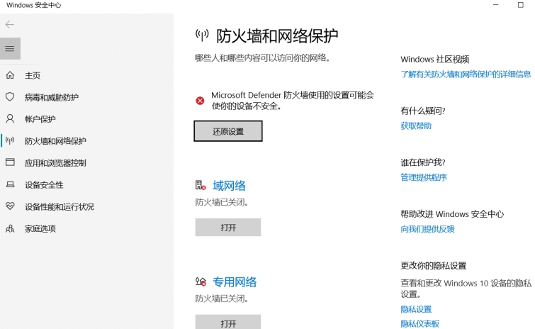Click the 谁在保护我? heading

423,162
